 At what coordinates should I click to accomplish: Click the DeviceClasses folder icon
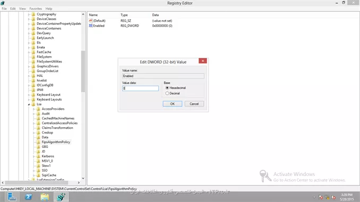(x=33, y=19)
